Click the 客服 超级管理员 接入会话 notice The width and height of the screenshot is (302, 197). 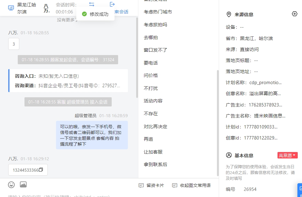68,102
